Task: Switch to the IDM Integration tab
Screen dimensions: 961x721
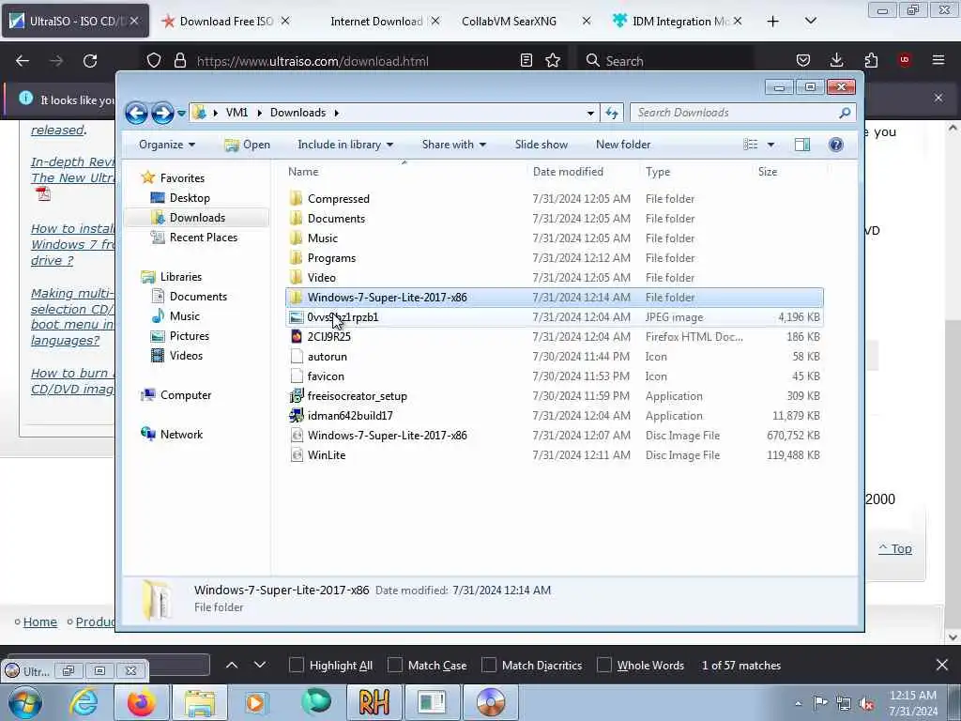Action: click(x=678, y=22)
